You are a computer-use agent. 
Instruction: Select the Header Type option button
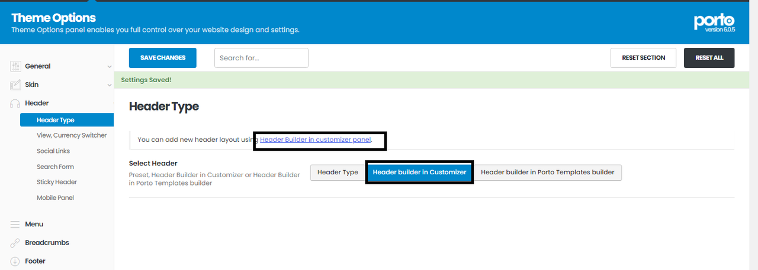338,173
